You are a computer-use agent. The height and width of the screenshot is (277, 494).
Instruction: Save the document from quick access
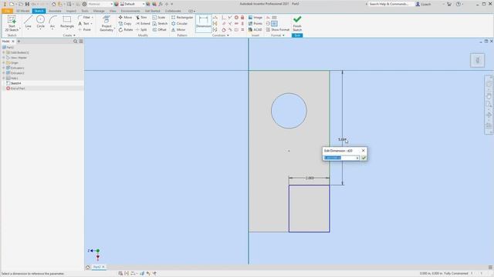tap(27, 4)
